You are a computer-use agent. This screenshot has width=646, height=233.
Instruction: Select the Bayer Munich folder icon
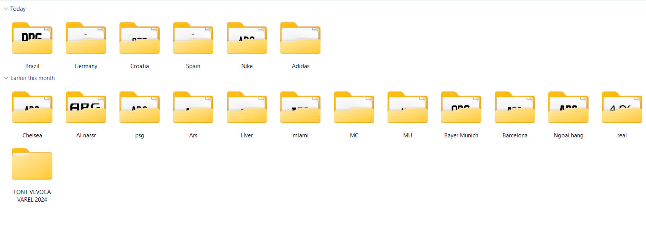(461, 107)
